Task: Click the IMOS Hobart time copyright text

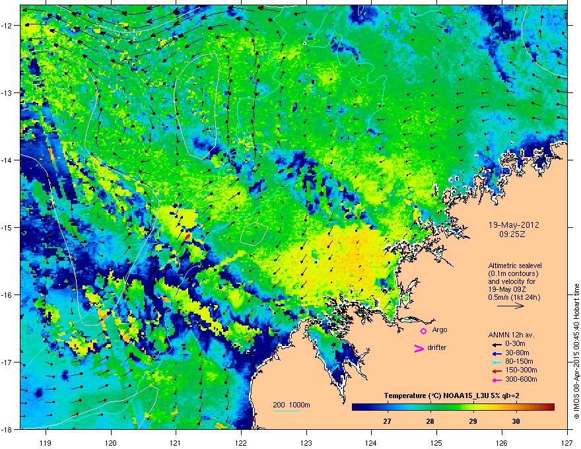Action: (x=576, y=351)
